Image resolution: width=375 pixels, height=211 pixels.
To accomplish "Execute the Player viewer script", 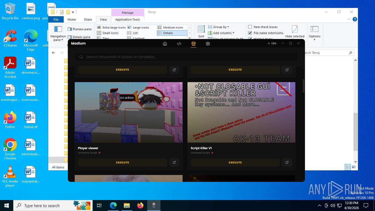I will click(122, 162).
